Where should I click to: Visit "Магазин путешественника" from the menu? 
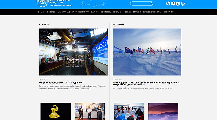[147, 12]
